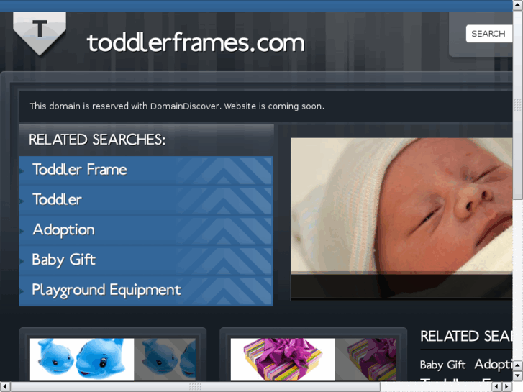Screen dimensions: 523x392
Task: Click the faded gift box image preview
Action: click(365, 360)
